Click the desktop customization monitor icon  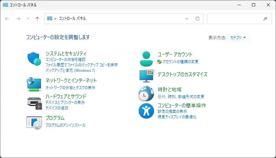(147, 76)
